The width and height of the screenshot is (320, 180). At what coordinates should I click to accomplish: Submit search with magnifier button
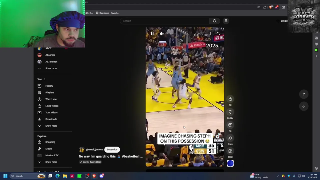point(214,21)
